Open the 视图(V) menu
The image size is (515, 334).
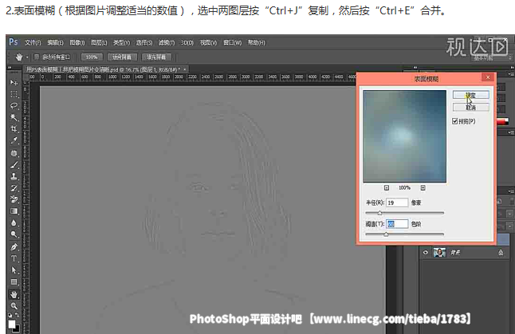pyautogui.click(x=209, y=43)
